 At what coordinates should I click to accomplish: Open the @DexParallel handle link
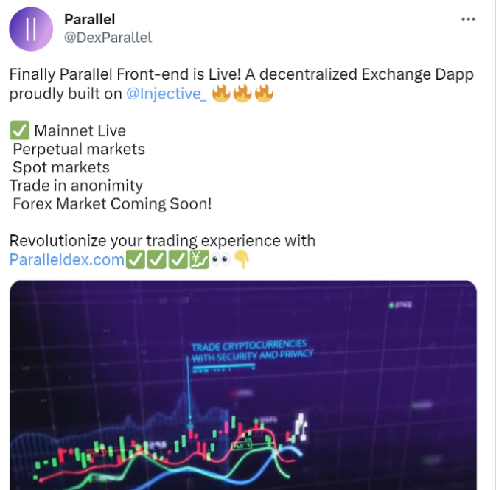coord(108,37)
